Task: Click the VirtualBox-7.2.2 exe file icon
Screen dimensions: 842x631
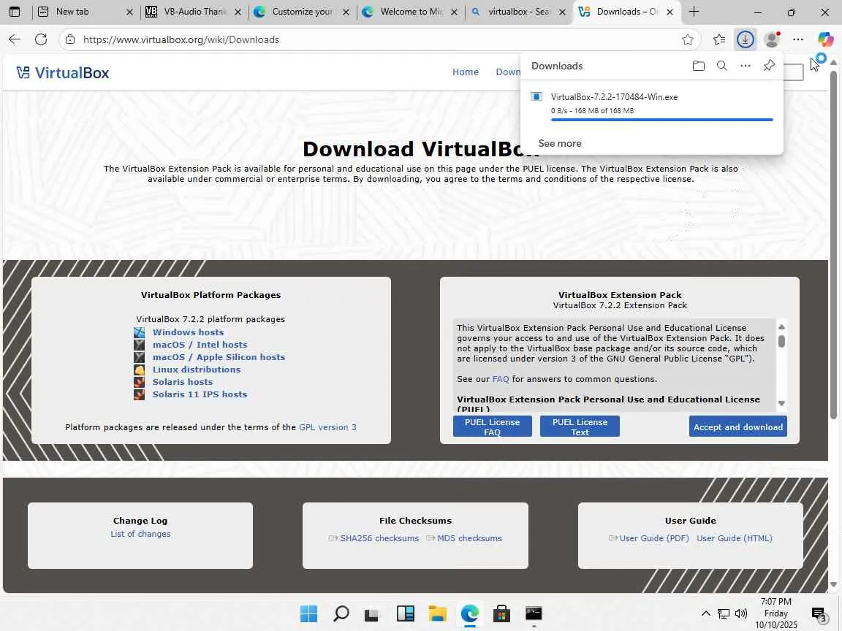Action: tap(536, 96)
